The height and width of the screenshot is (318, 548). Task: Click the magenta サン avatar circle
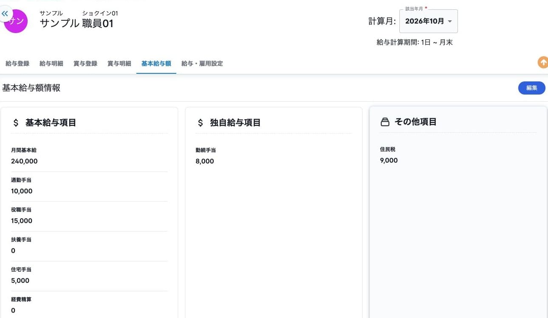(x=16, y=22)
